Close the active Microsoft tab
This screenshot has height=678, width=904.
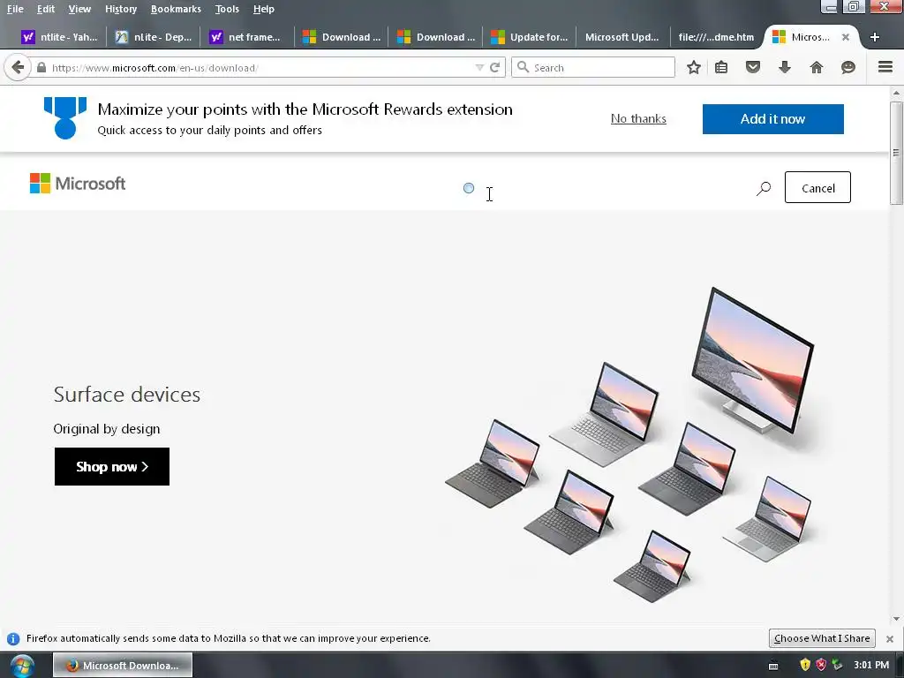(845, 37)
